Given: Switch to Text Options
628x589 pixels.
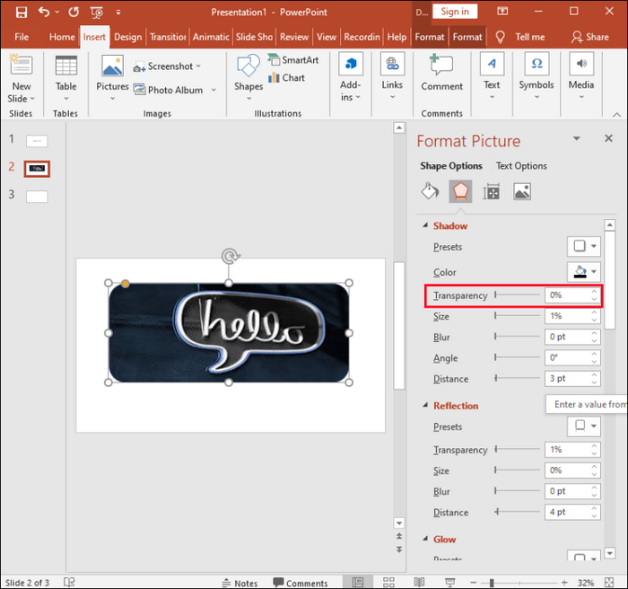Looking at the screenshot, I should point(521,166).
